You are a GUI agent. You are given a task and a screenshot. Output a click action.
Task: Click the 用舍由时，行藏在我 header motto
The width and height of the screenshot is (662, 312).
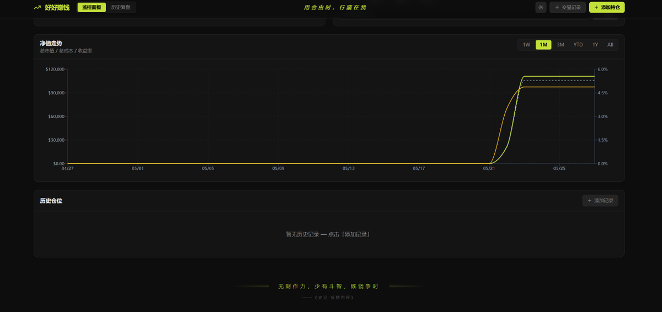335,8
